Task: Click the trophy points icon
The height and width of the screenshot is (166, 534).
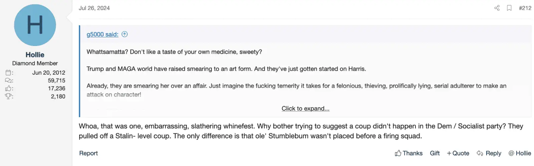Action: pos(9,97)
